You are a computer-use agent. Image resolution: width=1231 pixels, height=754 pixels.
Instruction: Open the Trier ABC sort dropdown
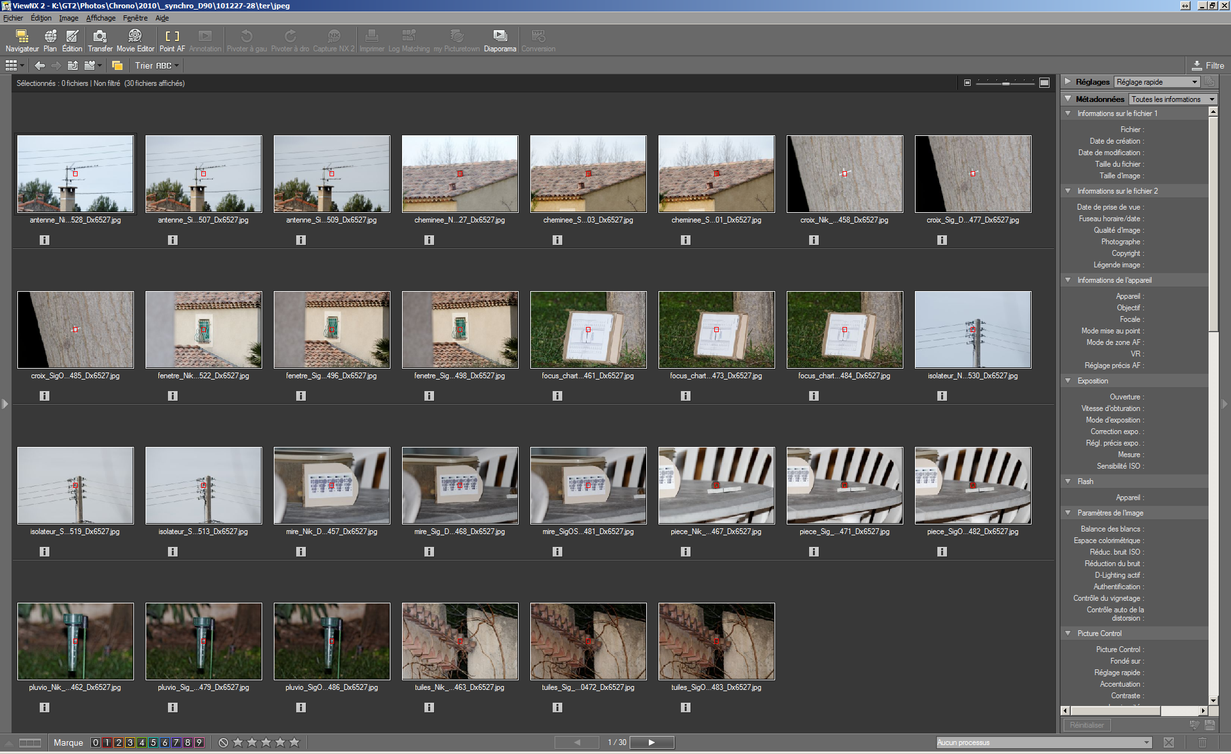coord(156,65)
